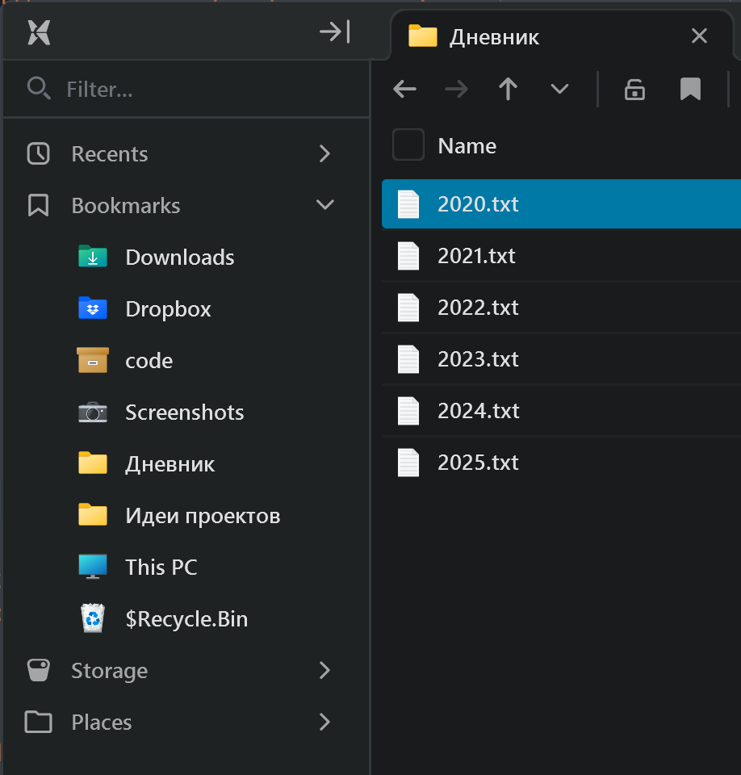
Task: Click the bookmark toolbar icon
Action: [690, 89]
